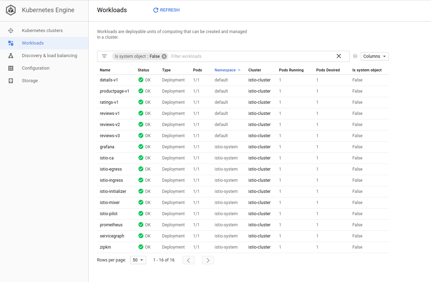The image size is (431, 282).
Task: Open the ratings-v1 workload
Action: (109, 102)
